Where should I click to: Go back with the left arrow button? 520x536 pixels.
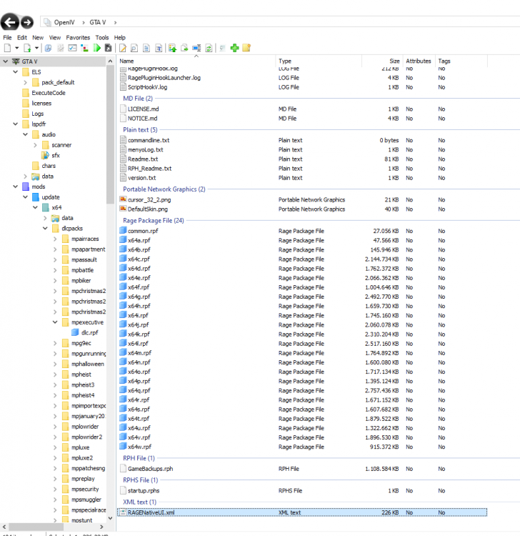[9, 22]
